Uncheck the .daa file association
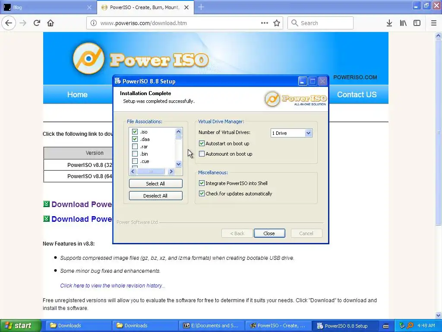 [135, 139]
